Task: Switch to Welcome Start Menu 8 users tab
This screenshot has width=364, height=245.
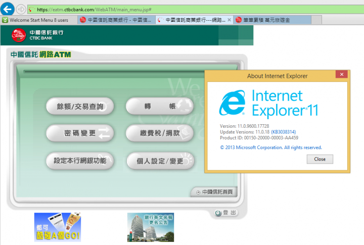Action: (x=39, y=20)
